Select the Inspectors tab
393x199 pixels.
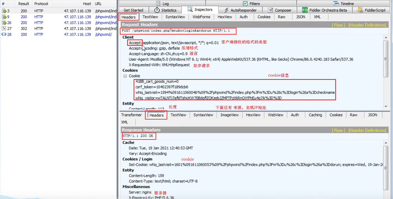point(200,10)
